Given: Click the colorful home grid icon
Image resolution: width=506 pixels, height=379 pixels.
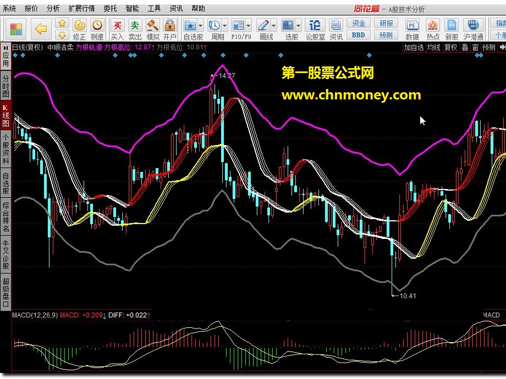Looking at the screenshot, I should click(16, 29).
